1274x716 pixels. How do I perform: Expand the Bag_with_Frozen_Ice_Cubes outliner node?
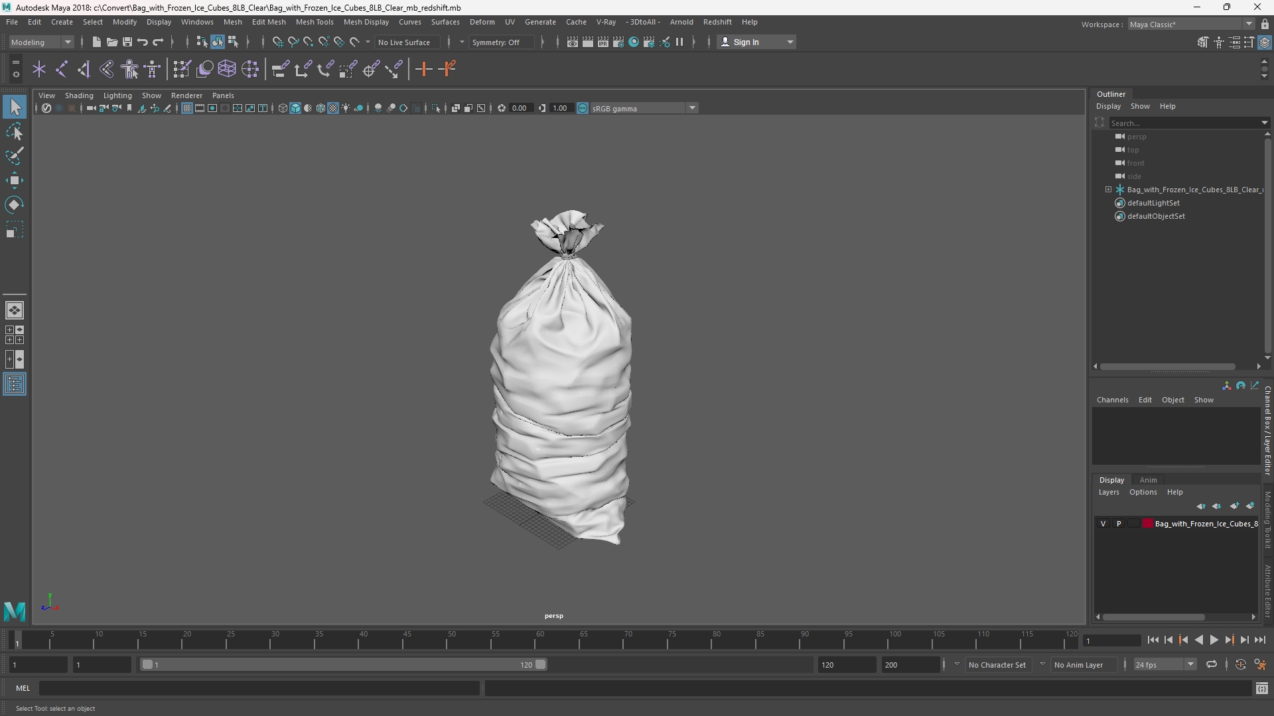[x=1108, y=190]
